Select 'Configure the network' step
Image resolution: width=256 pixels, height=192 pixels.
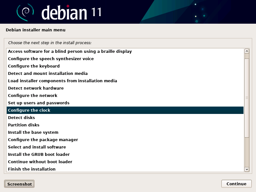(x=125, y=95)
